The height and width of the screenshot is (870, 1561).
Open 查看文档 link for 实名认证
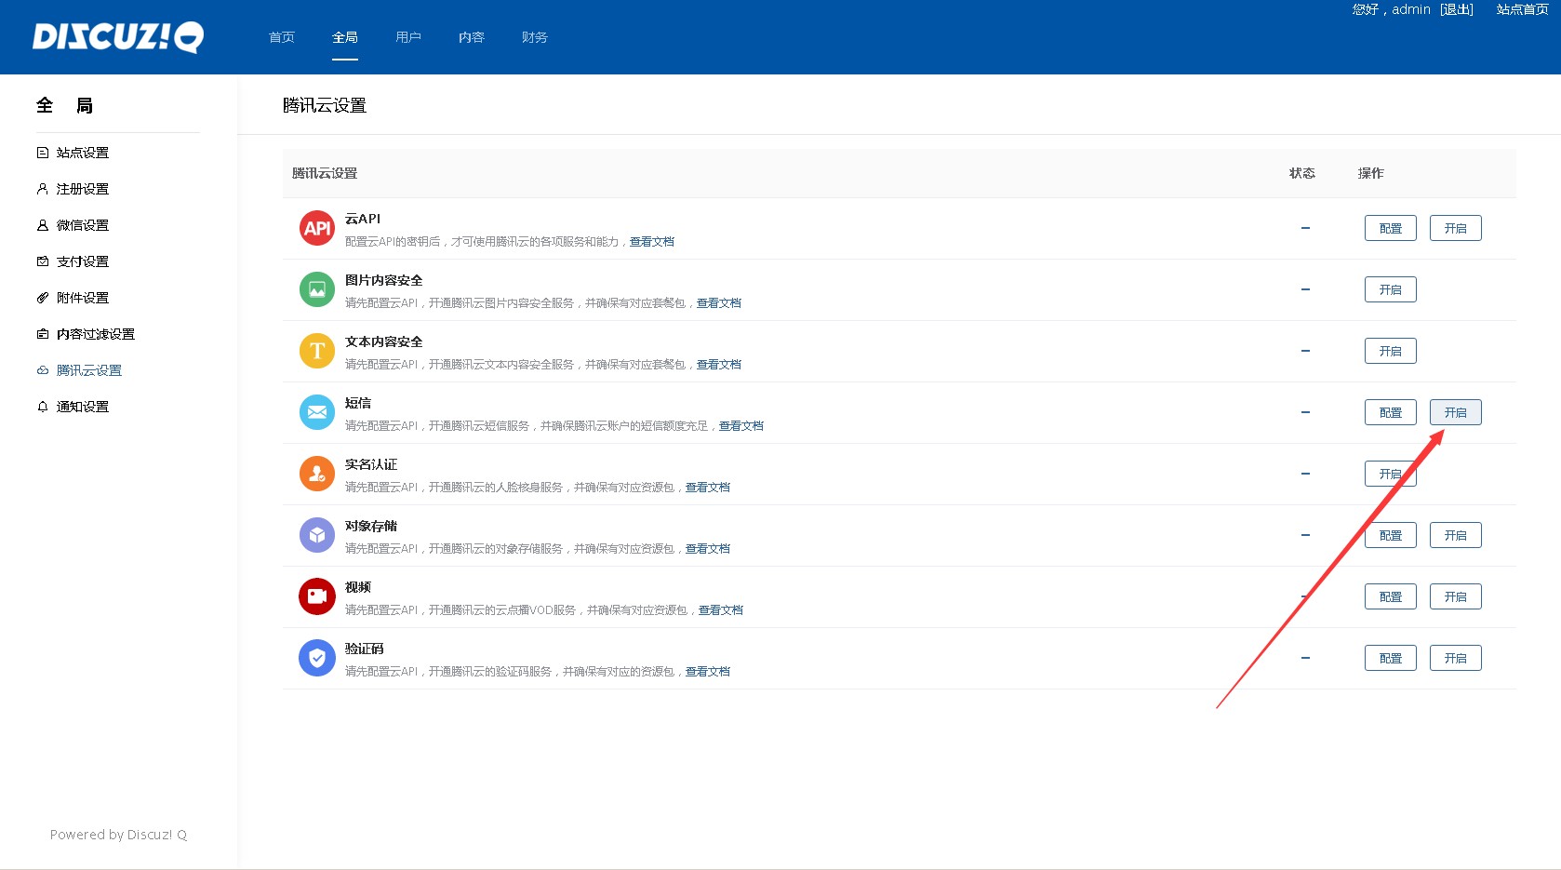[708, 488]
